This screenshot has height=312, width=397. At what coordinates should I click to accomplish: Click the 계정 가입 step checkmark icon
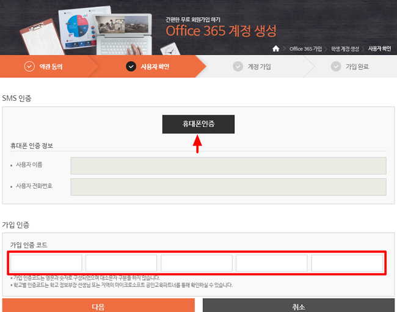[238, 67]
